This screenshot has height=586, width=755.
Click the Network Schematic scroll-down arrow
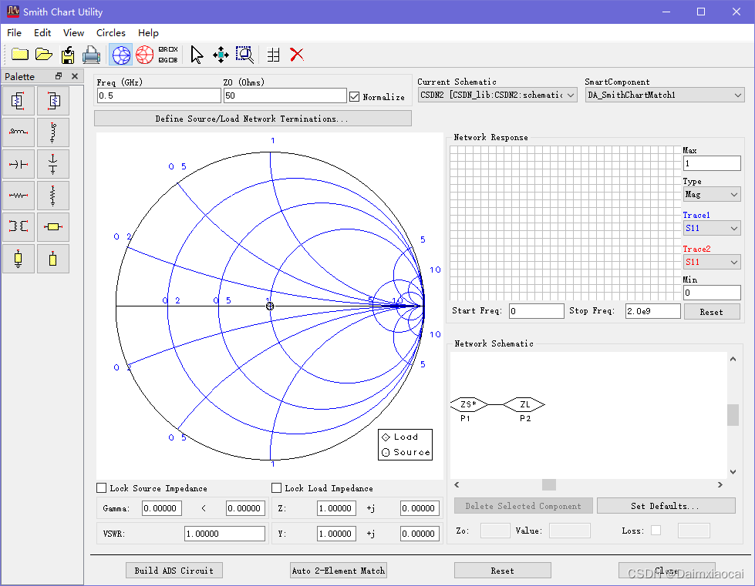point(733,471)
